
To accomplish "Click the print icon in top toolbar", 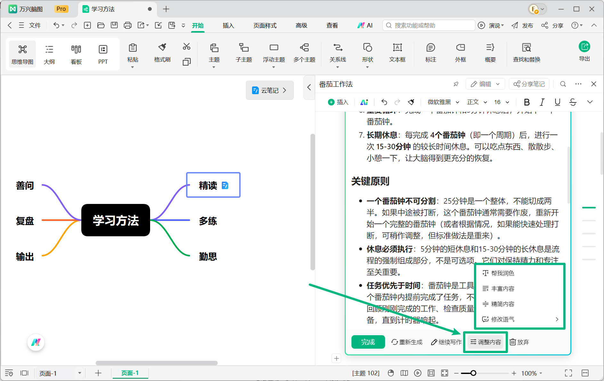I will click(x=128, y=25).
